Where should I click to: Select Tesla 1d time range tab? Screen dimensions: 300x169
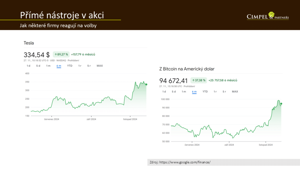point(28,66)
